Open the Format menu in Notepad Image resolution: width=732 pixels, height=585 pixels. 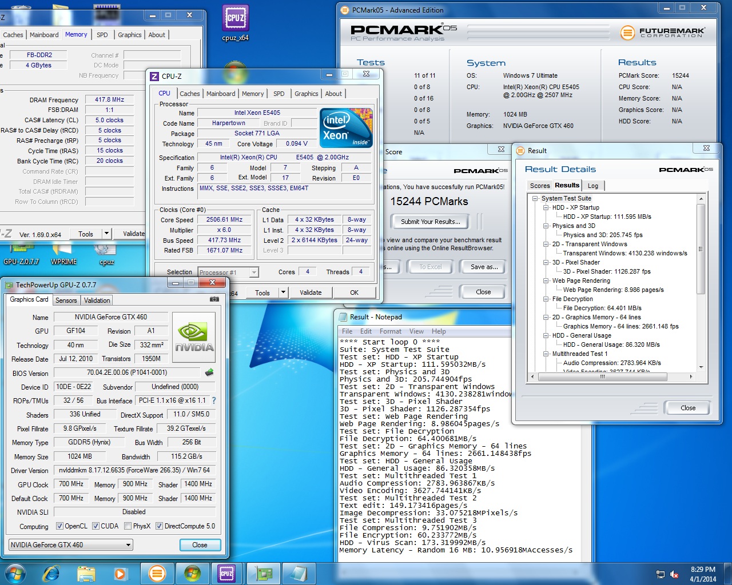click(391, 331)
